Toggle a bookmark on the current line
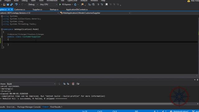 tap(107, 4)
